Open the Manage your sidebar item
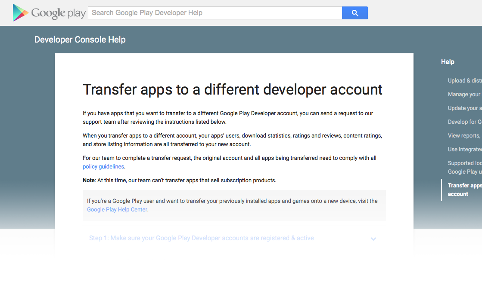482x291 pixels. click(x=465, y=95)
